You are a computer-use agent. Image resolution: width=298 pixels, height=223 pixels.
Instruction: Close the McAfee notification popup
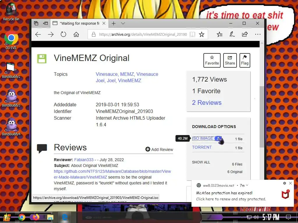click(x=290, y=183)
